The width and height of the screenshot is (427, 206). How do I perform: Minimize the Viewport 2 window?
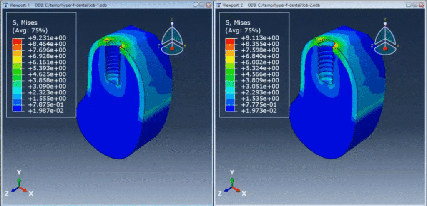pyautogui.click(x=409, y=5)
